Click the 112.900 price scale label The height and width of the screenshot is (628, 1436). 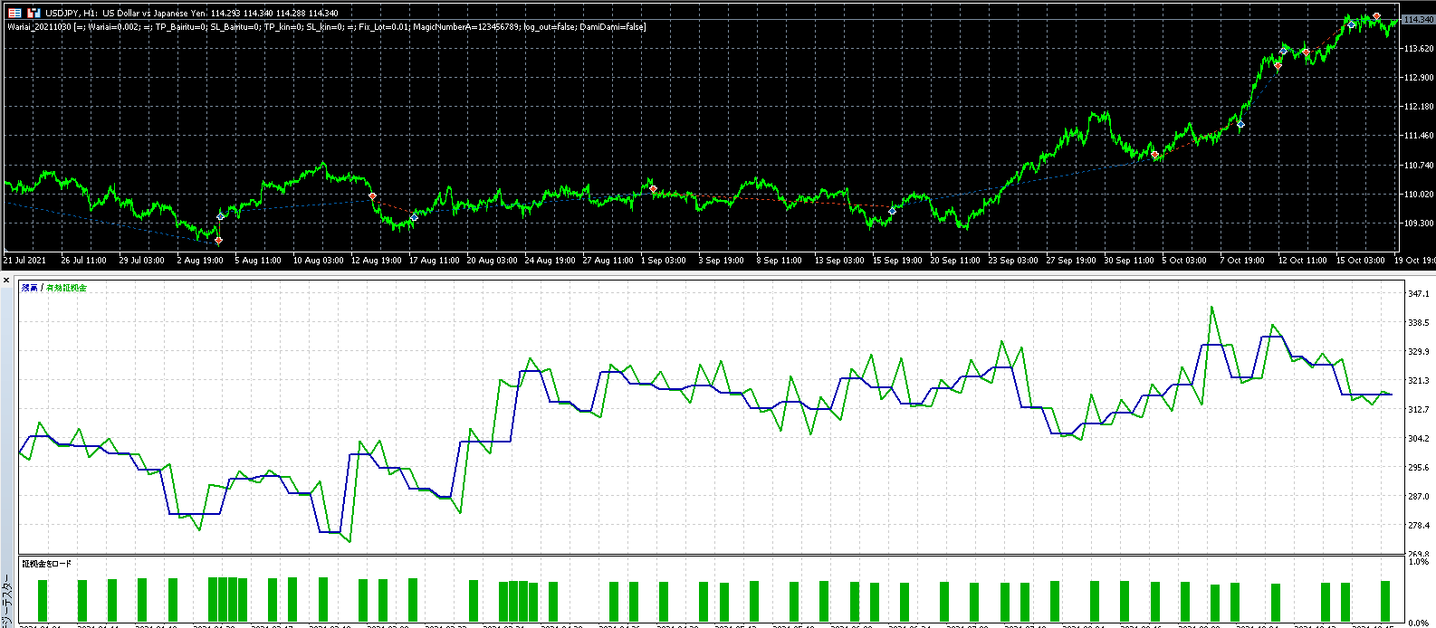point(1418,78)
